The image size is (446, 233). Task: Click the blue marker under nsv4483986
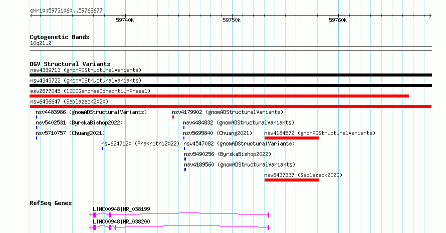tap(37, 117)
